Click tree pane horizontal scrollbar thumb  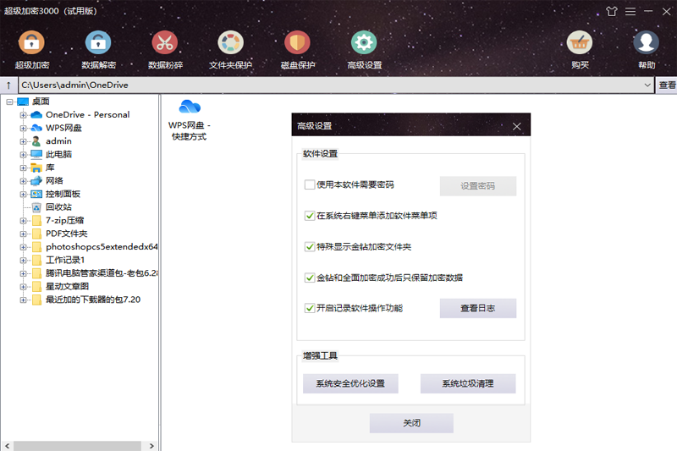[x=77, y=446]
